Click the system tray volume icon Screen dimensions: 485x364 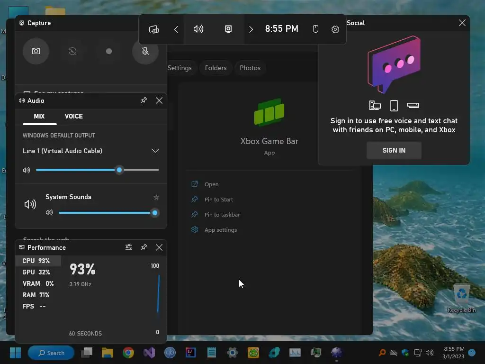430,353
